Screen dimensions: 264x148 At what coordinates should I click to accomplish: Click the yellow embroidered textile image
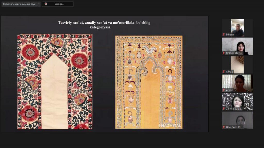point(149,82)
